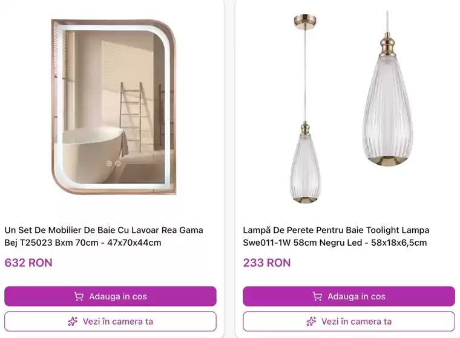
Task: Click the sparkle icon for the Rea Gama set
Action: pos(73,321)
